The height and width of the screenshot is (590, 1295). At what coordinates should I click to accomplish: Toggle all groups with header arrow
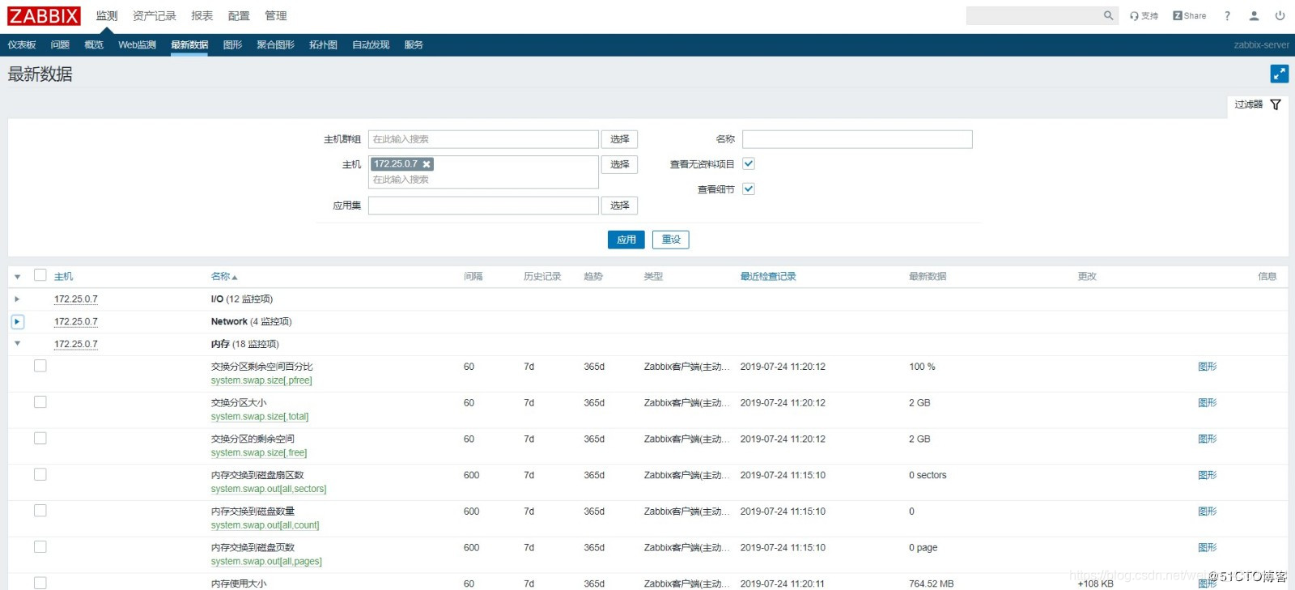[x=17, y=277]
